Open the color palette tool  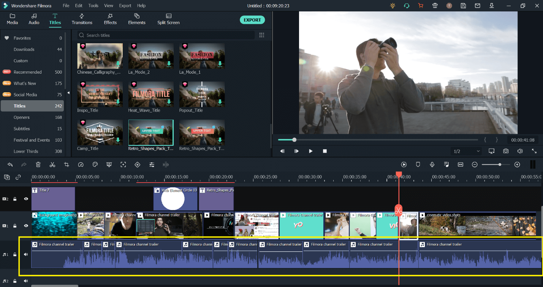tap(95, 164)
